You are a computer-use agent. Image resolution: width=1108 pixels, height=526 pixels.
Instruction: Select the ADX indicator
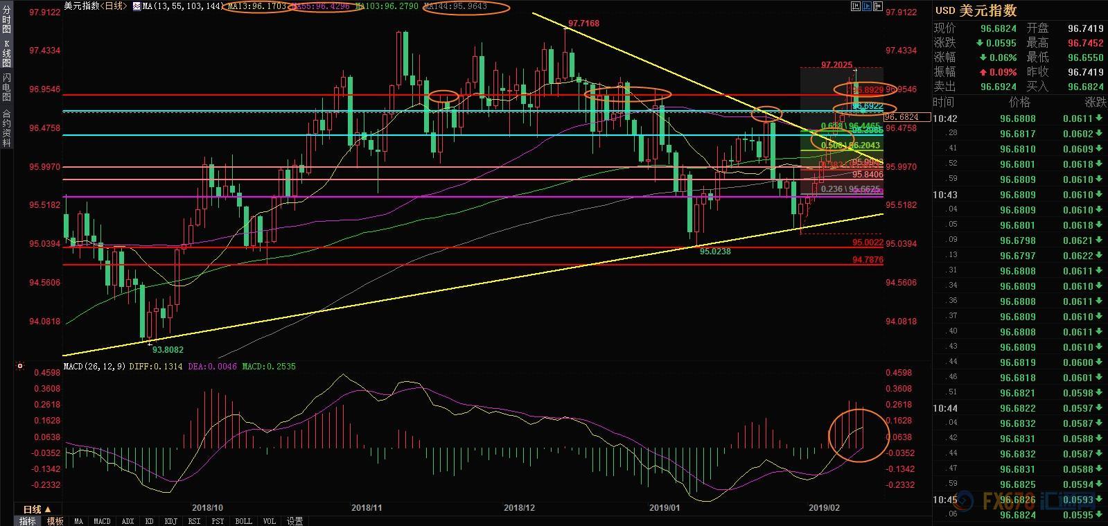(x=127, y=521)
